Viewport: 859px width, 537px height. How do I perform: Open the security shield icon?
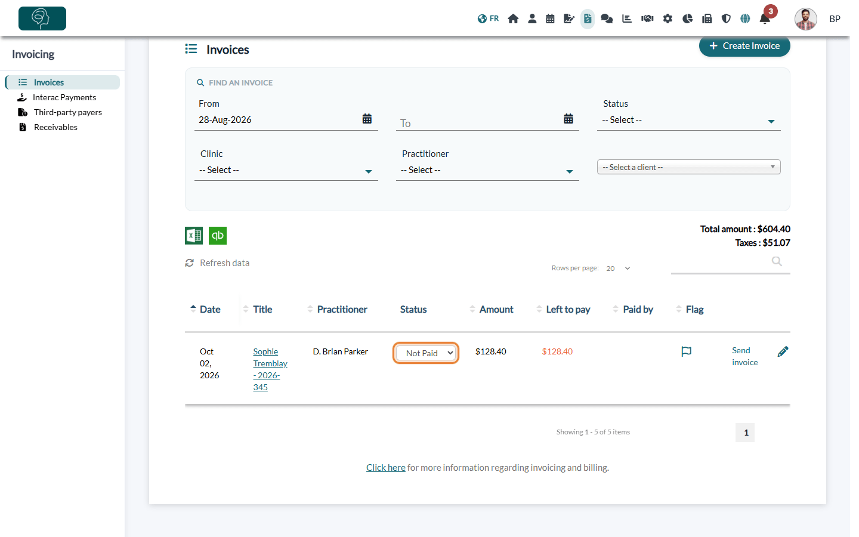(x=726, y=18)
